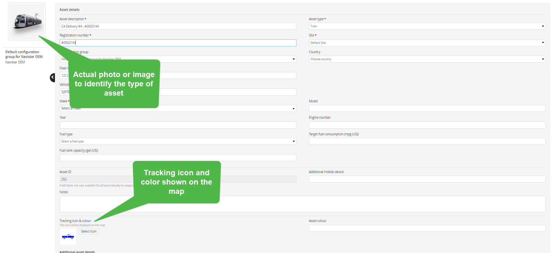
Task: Open the Asset type dropdown
Action: (427, 26)
